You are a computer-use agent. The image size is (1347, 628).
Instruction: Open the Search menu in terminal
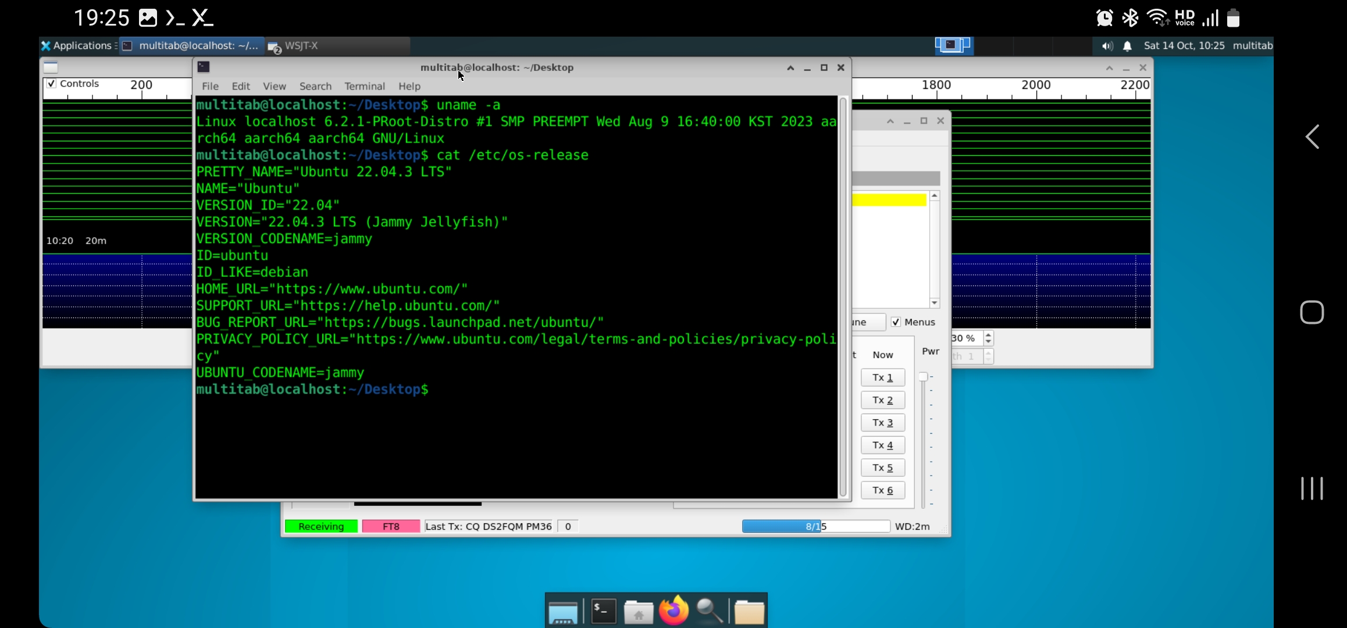coord(315,86)
